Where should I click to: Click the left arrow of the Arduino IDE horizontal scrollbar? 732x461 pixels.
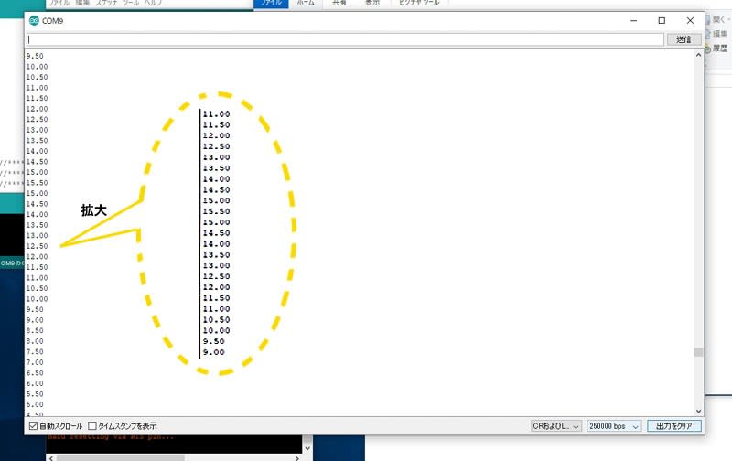point(51,458)
